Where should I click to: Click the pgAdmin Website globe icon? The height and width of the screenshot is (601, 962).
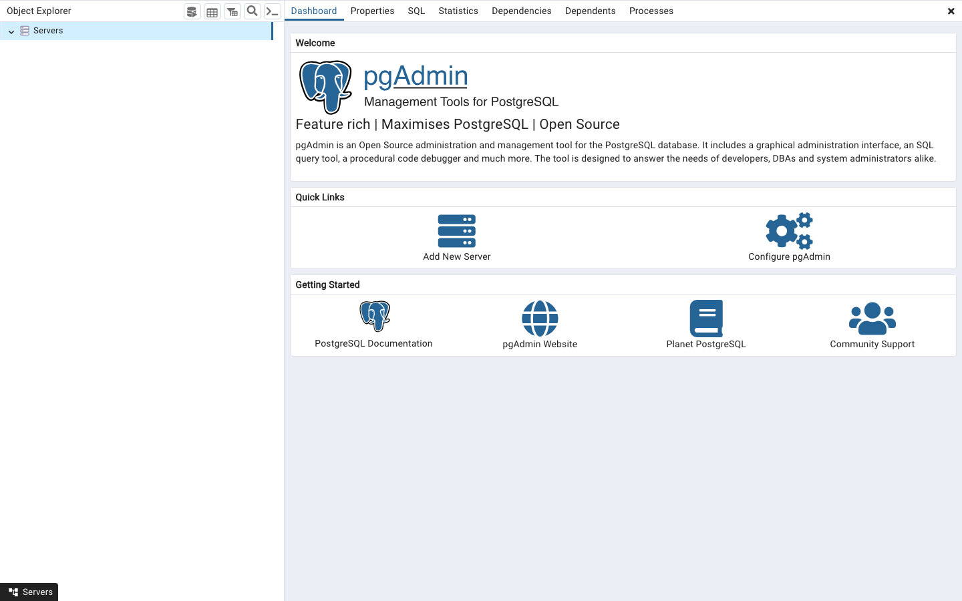pyautogui.click(x=540, y=319)
